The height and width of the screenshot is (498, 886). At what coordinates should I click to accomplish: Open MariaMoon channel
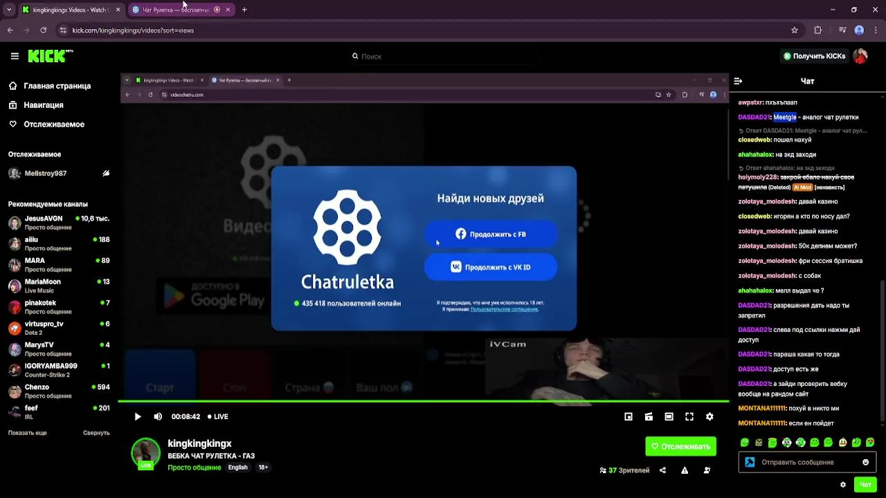click(x=59, y=286)
